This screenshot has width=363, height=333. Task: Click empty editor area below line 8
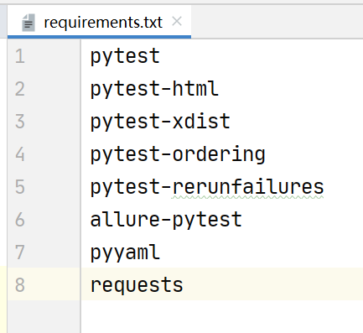[222, 316]
